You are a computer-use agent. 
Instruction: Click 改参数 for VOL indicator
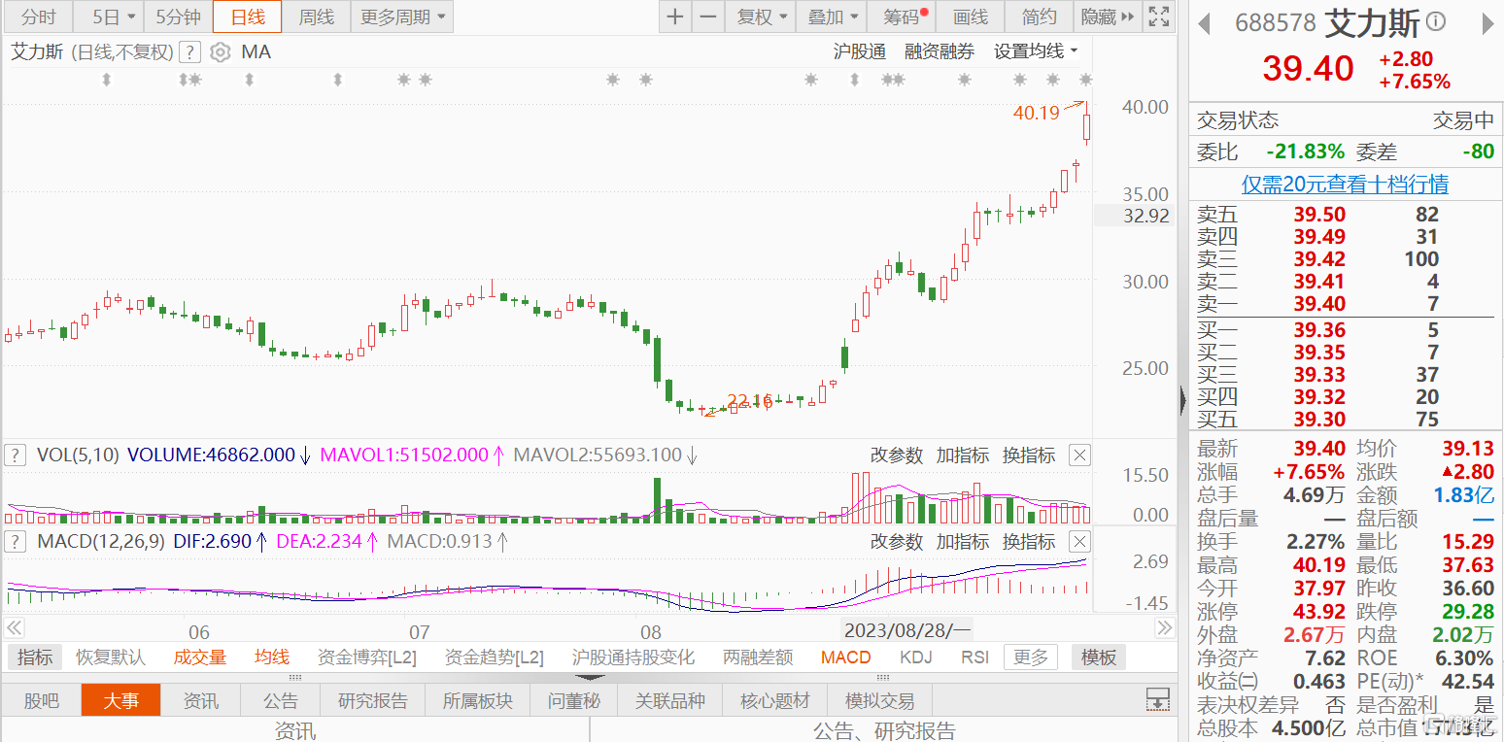[897, 455]
